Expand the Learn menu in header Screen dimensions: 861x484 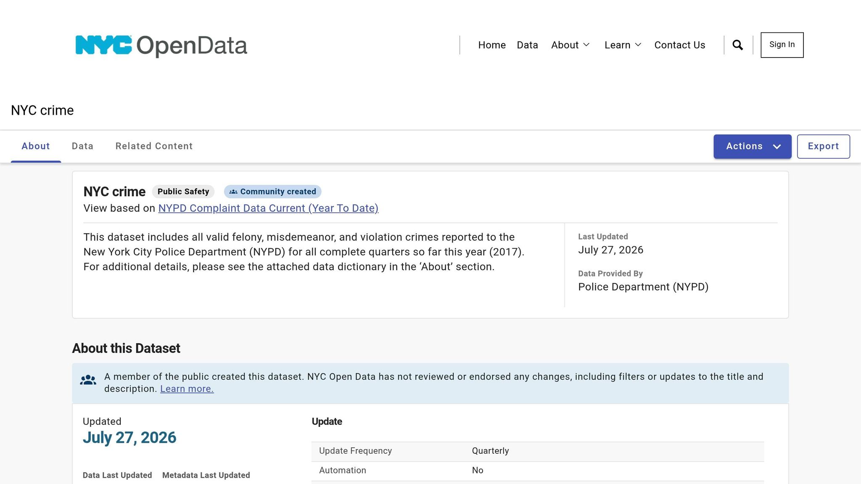(623, 45)
